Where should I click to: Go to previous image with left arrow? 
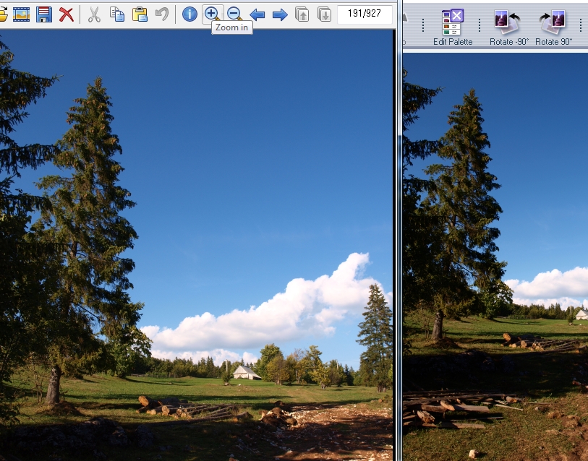tap(257, 15)
